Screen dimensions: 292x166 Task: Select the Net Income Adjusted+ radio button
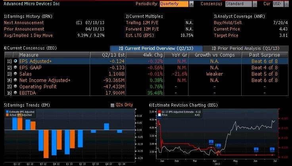15,80
